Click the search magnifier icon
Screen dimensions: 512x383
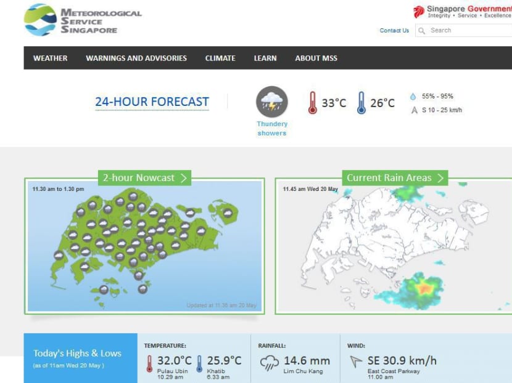(422, 30)
